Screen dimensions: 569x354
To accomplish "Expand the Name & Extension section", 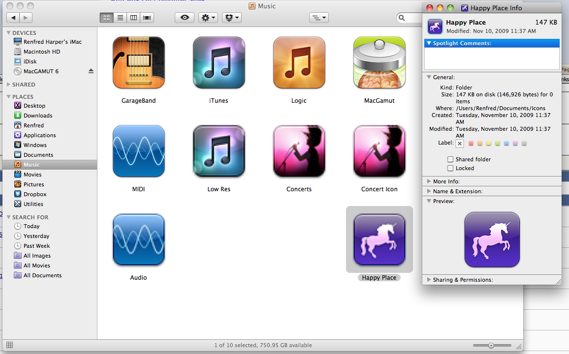I will point(429,191).
